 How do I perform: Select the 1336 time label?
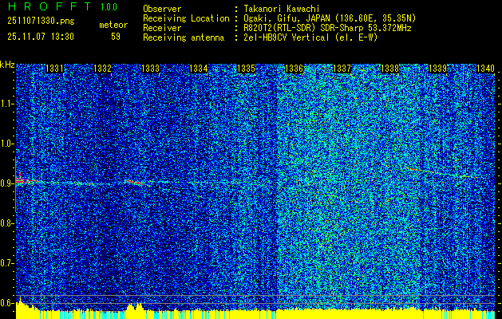[294, 69]
